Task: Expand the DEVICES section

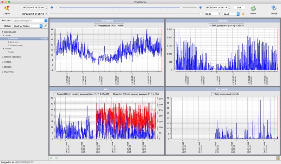Action: point(2,67)
